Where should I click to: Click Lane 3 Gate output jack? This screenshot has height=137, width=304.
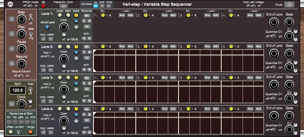click(289, 85)
